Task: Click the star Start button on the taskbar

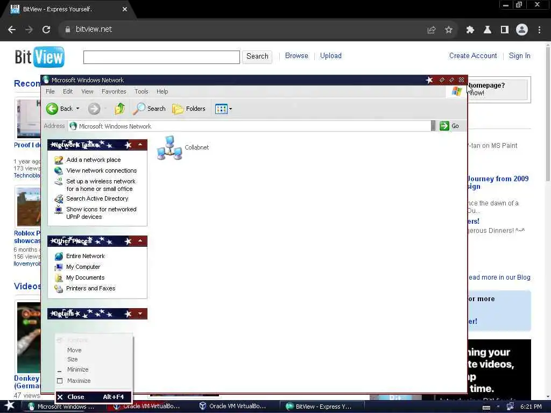Action: click(x=10, y=406)
